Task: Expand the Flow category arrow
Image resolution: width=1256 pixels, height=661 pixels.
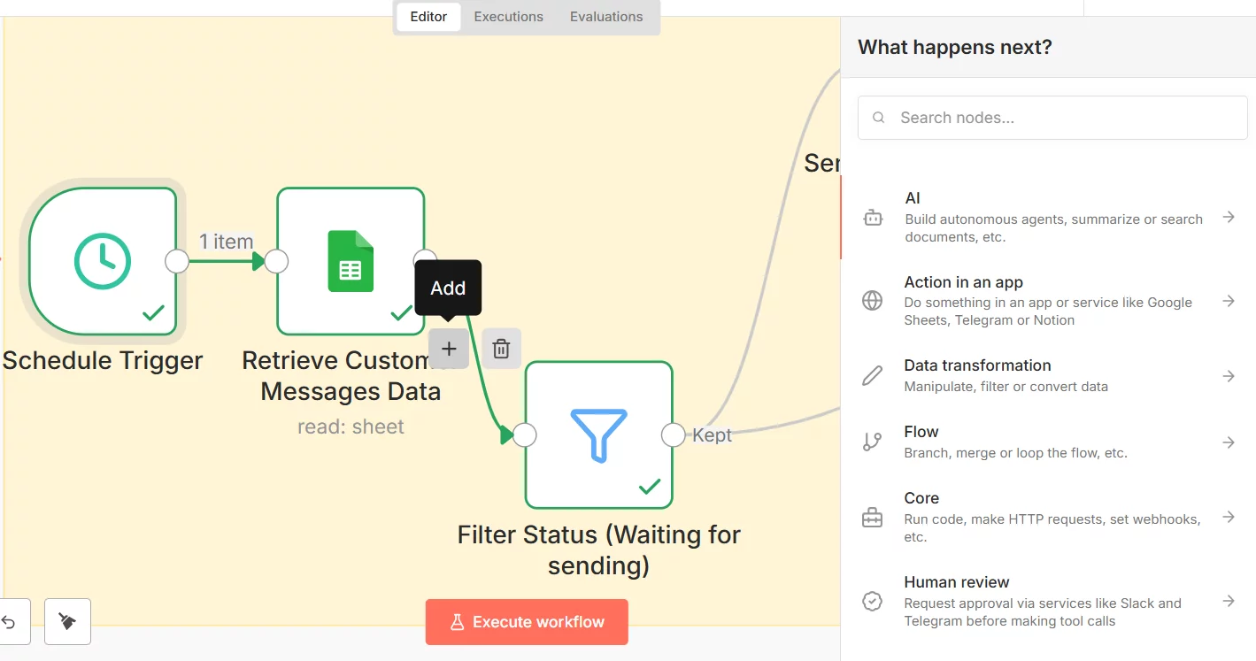Action: click(1229, 442)
